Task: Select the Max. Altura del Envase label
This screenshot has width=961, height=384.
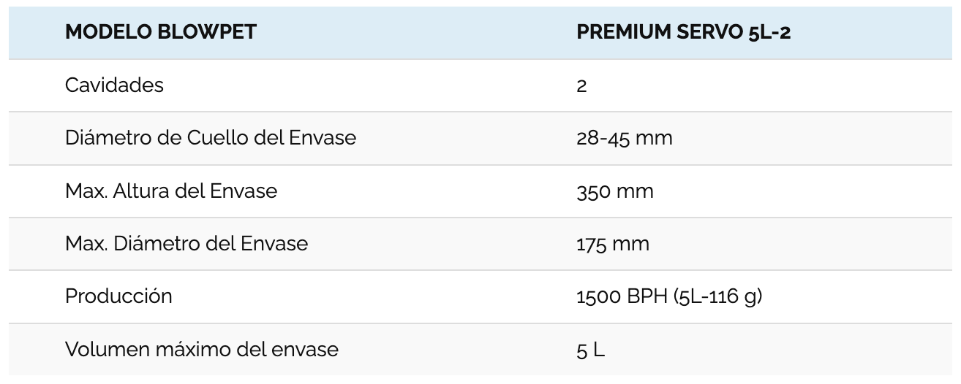Action: pos(171,191)
